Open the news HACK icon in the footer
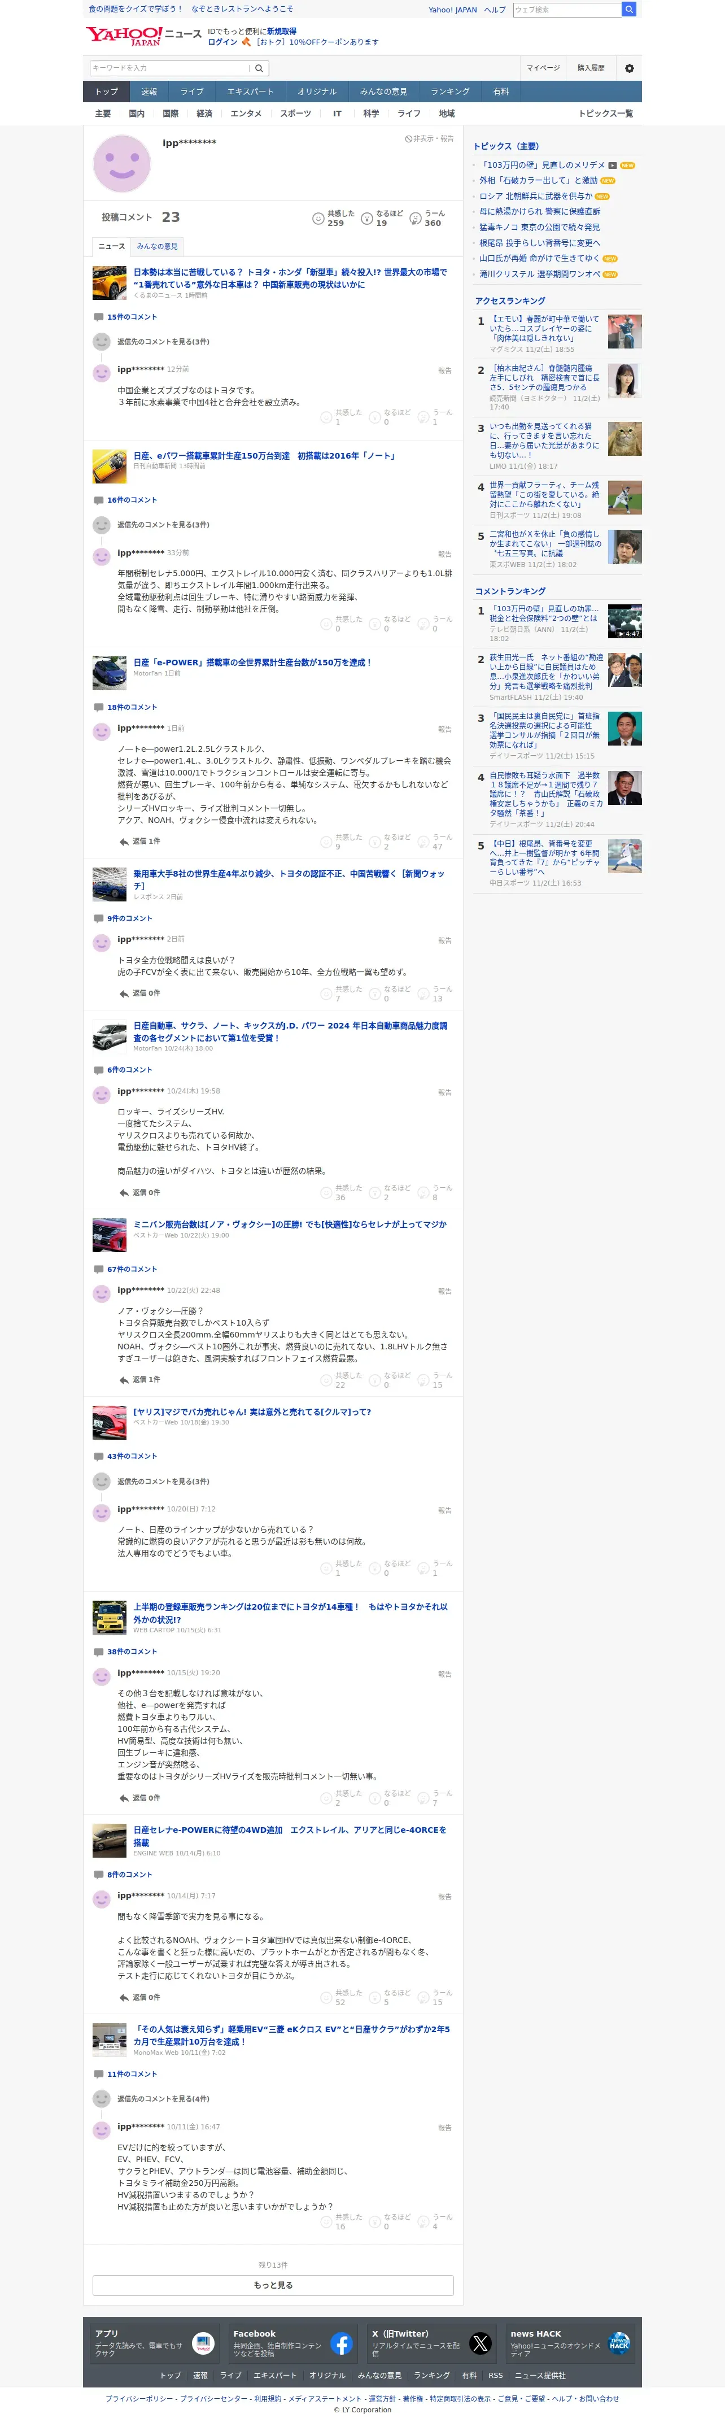Viewport: 725px width, 2427px height. point(619,2343)
